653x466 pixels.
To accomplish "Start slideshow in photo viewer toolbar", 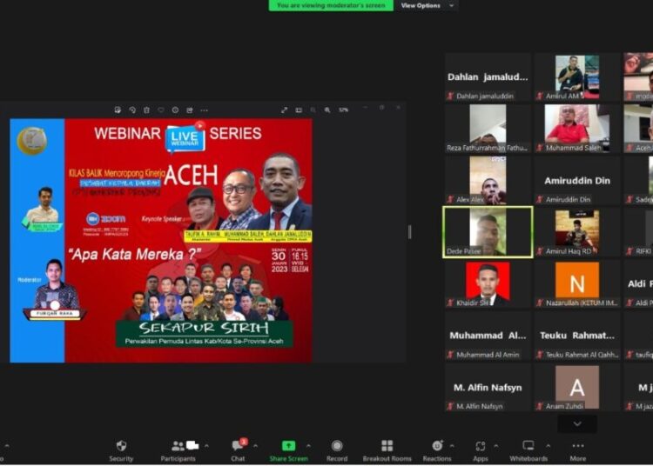I will point(299,110).
